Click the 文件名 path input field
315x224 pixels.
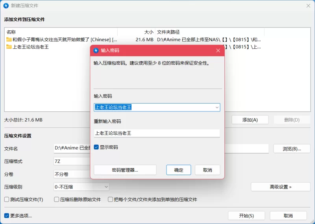coord(161,149)
